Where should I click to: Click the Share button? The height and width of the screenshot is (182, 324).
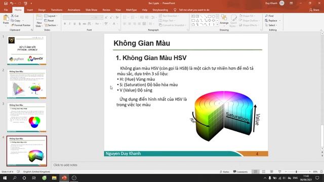coord(314,10)
